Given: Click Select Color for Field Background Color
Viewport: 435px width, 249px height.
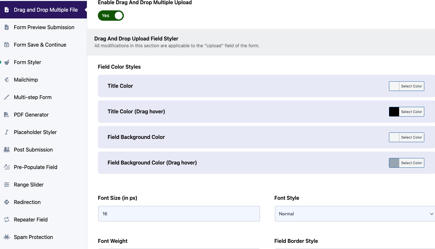Looking at the screenshot, I should click(411, 137).
